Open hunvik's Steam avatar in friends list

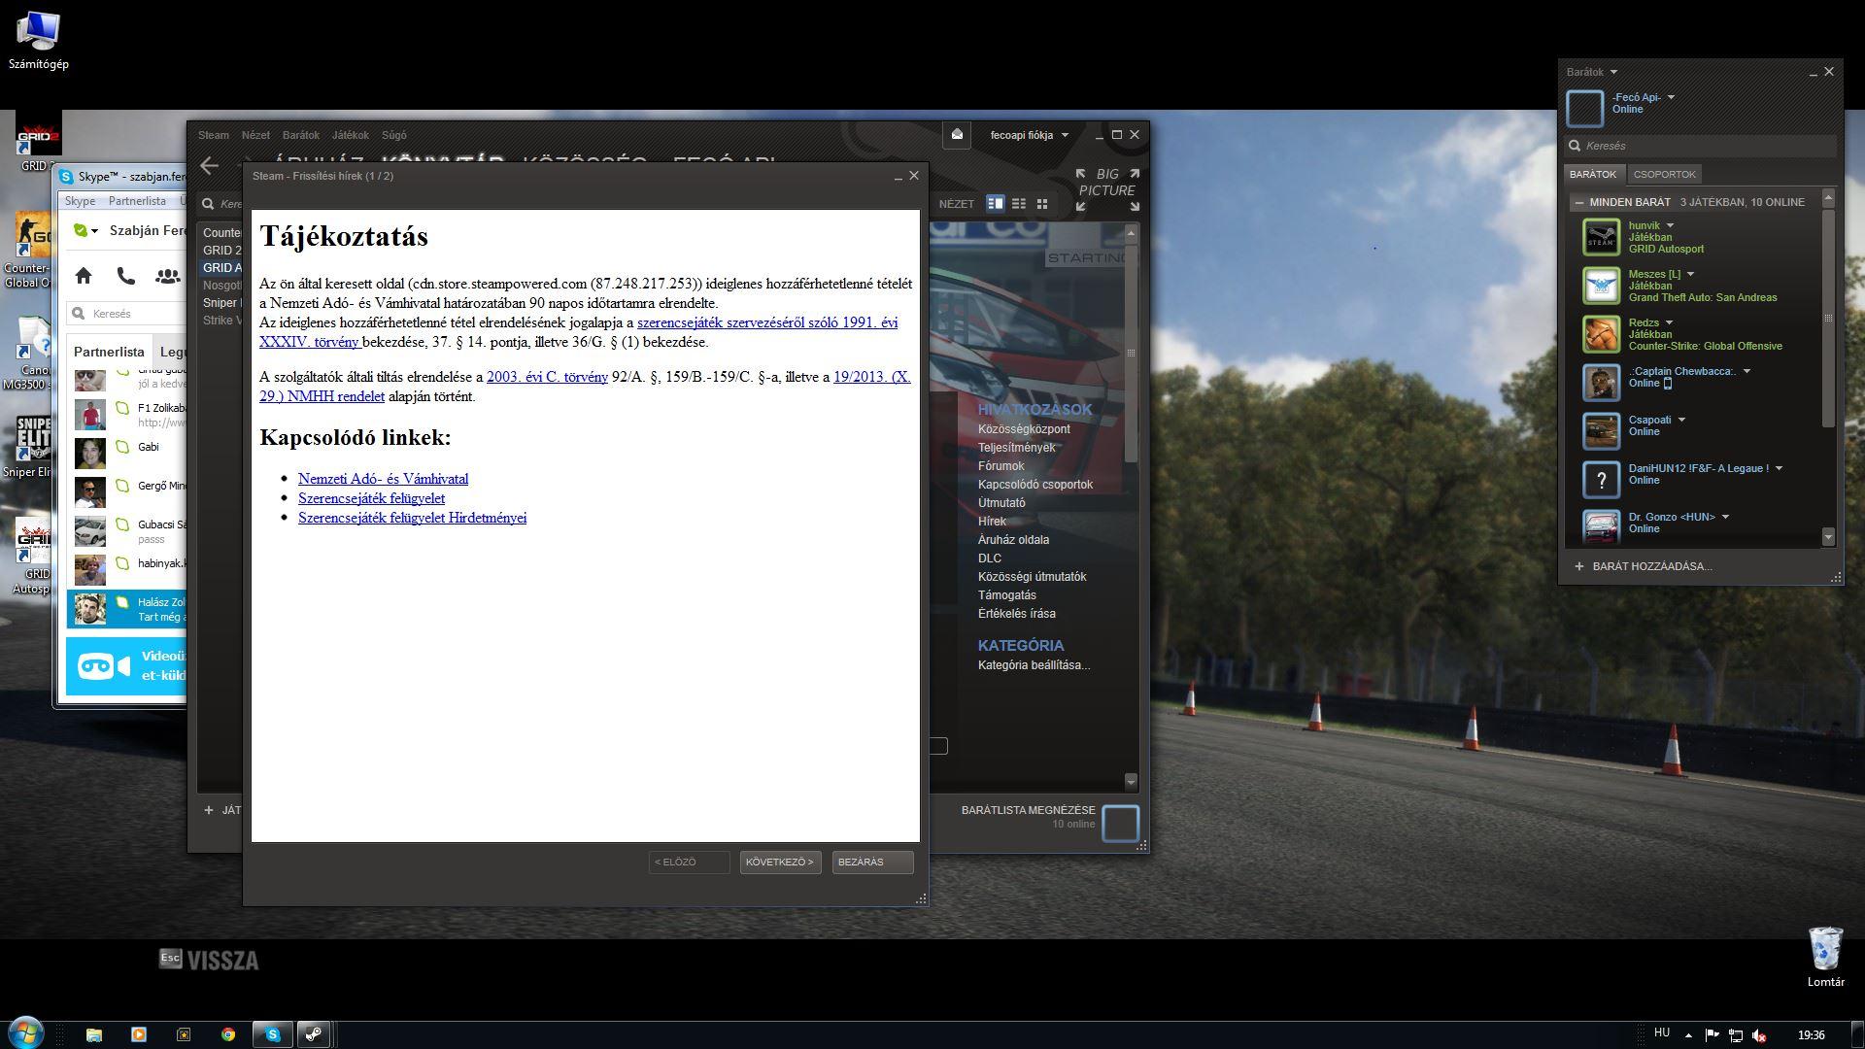(1601, 237)
